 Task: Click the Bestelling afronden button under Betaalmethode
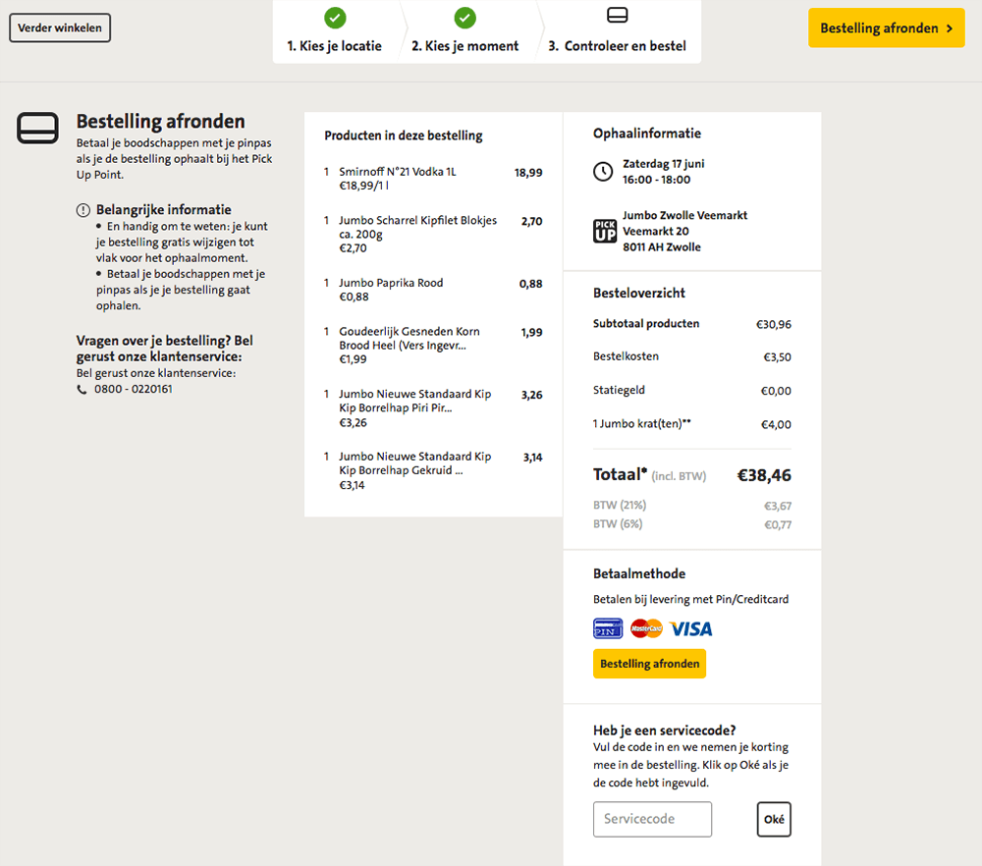[x=649, y=664]
